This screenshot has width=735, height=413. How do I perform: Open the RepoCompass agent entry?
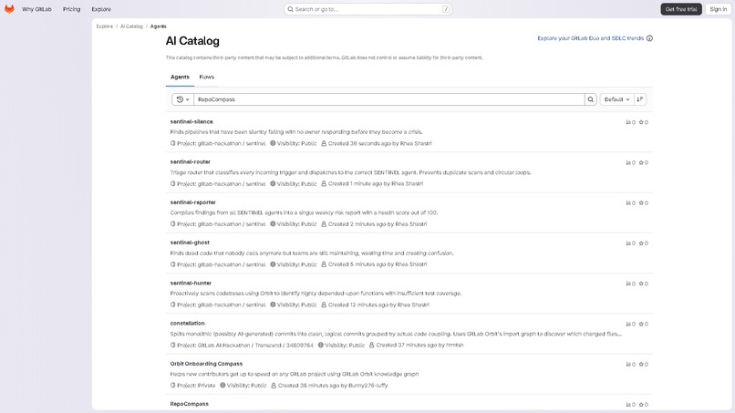point(190,404)
